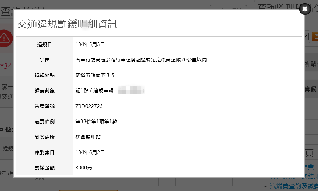Click the 歸責對象 row label

point(44,91)
